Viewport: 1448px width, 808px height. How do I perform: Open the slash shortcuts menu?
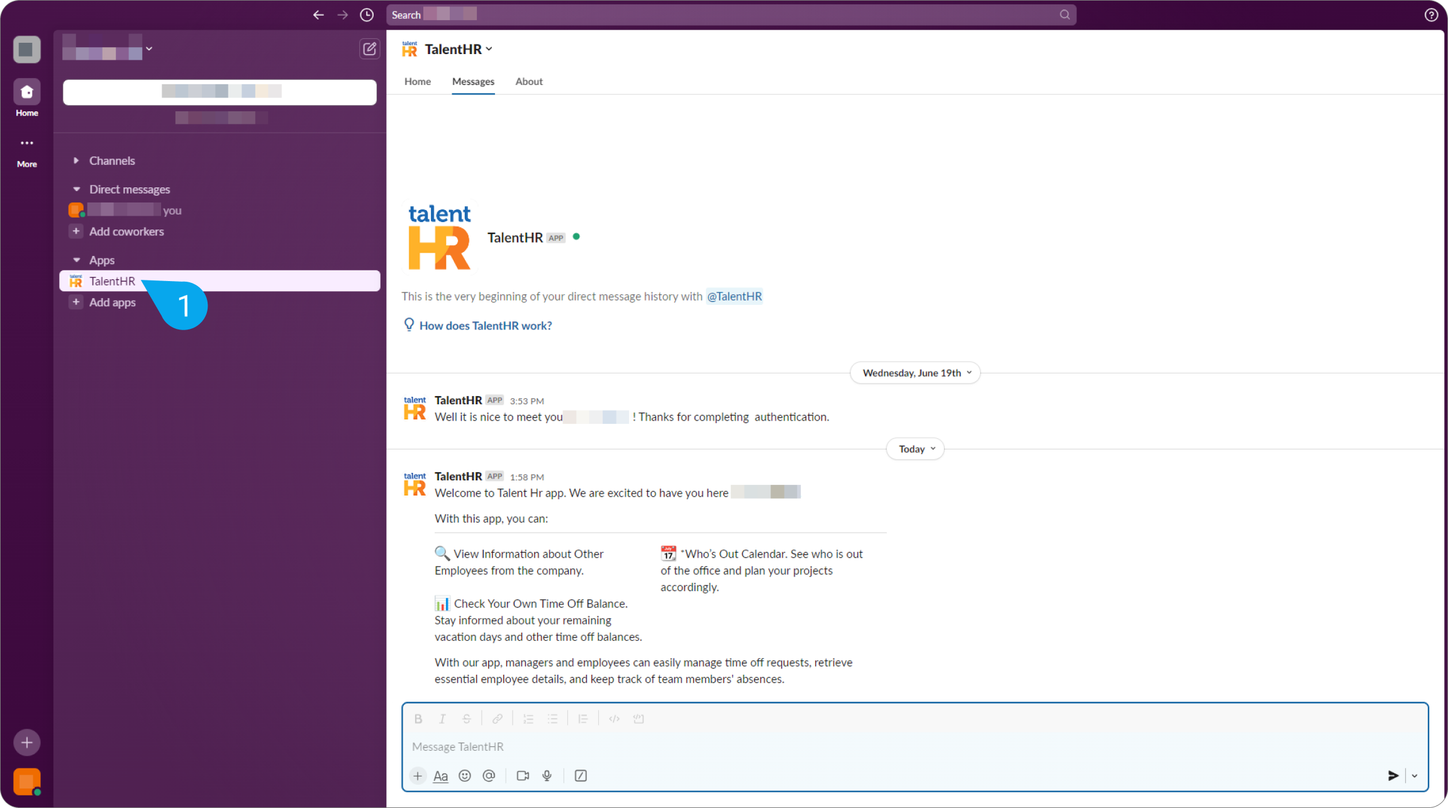coord(581,776)
